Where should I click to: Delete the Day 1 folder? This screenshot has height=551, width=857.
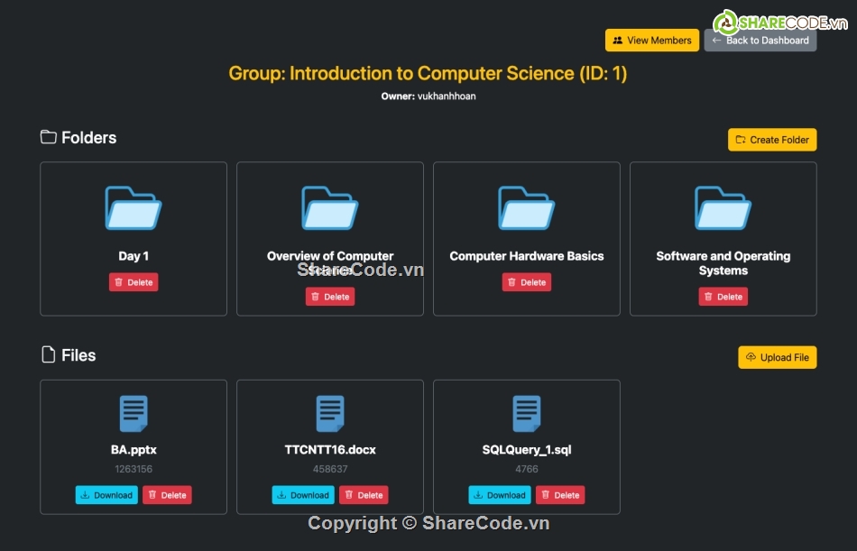pos(134,282)
